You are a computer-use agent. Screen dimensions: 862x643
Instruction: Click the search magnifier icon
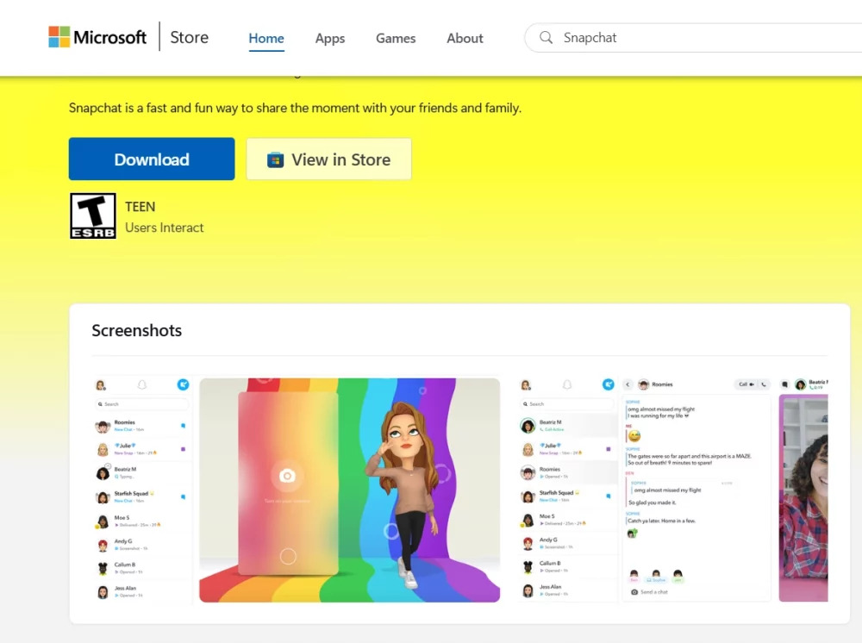546,38
